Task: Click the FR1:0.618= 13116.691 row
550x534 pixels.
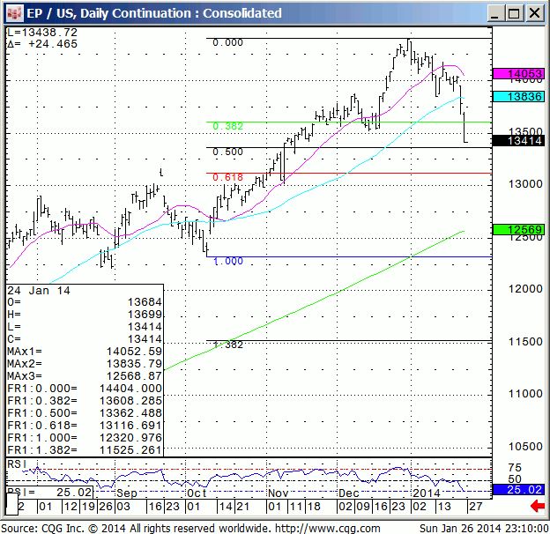Action: tap(85, 426)
